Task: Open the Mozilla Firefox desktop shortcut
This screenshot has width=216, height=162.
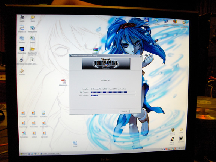Action: tap(175, 21)
